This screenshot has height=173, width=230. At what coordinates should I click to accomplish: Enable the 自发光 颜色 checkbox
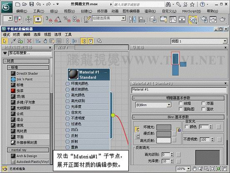click(x=186, y=127)
